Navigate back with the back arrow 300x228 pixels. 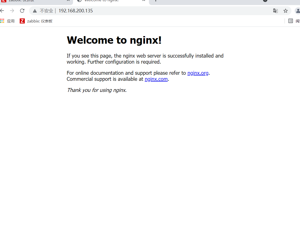click(x=2, y=11)
